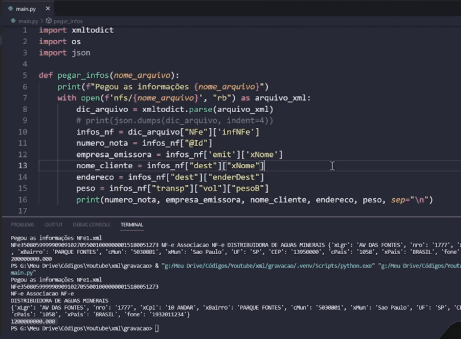
Task: Click main.py in the breadcrumb path
Action: pos(28,21)
